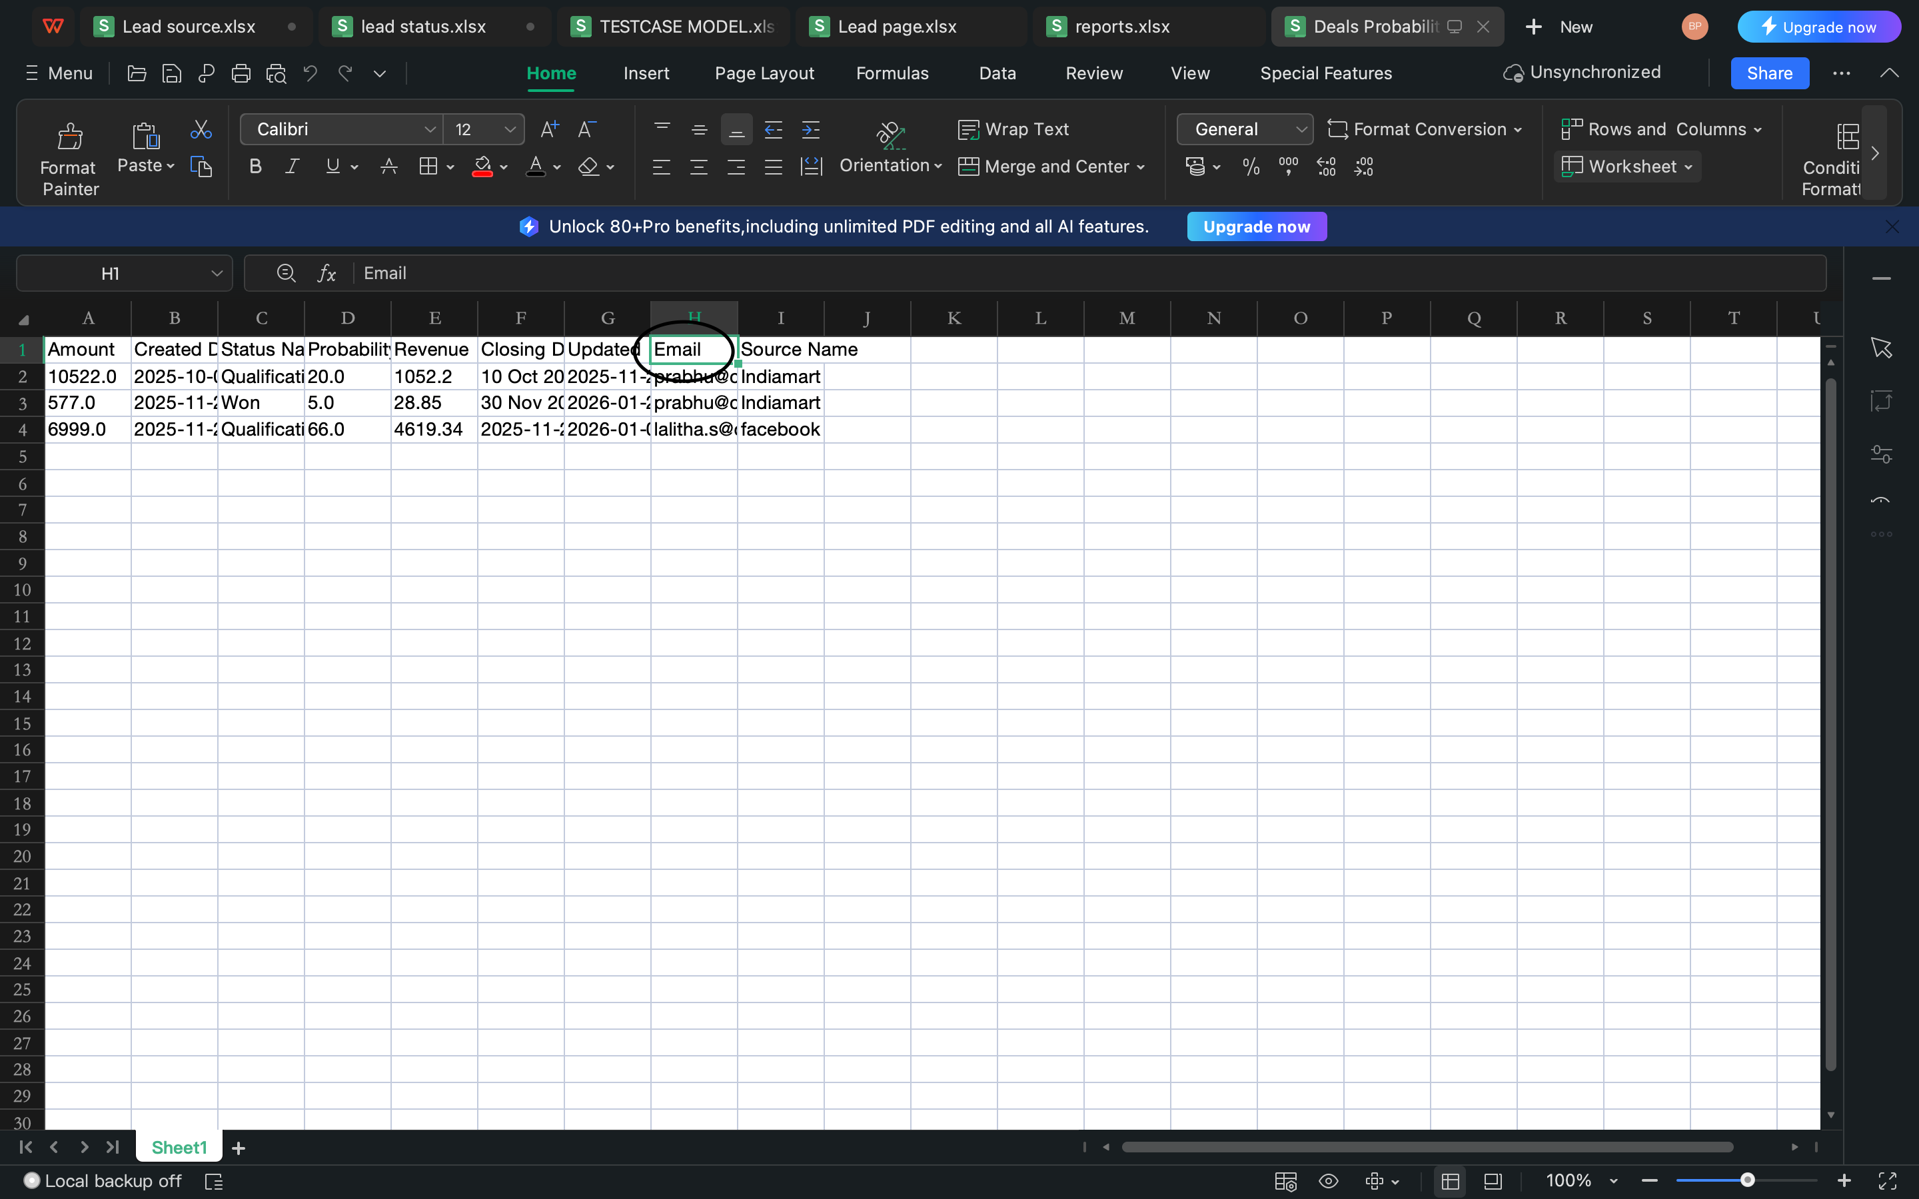Click the zoom magnifier in formula bar
This screenshot has width=1919, height=1199.
point(287,274)
